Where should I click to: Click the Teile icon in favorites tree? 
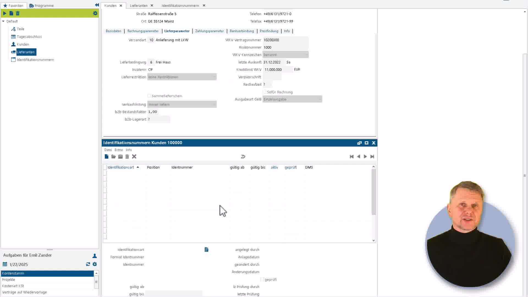(x=13, y=29)
